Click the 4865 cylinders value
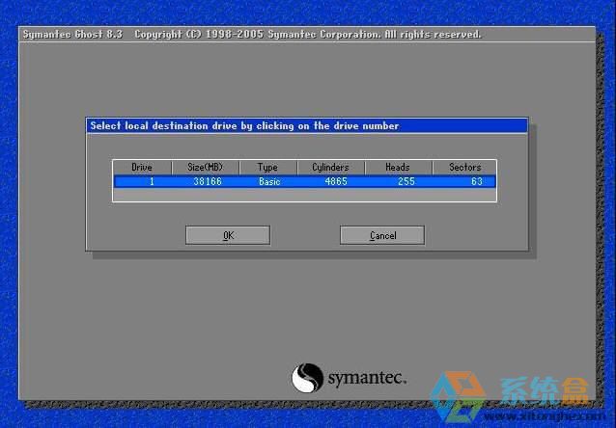The image size is (616, 428). point(336,181)
